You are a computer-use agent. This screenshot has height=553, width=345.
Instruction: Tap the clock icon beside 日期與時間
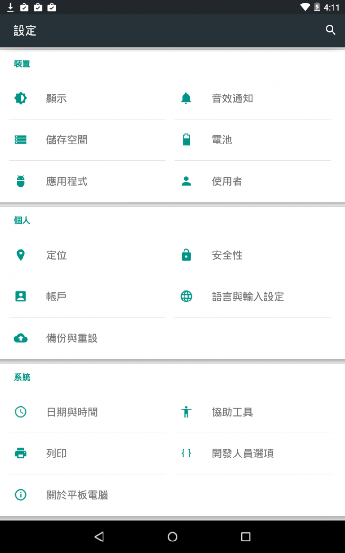pyautogui.click(x=21, y=411)
